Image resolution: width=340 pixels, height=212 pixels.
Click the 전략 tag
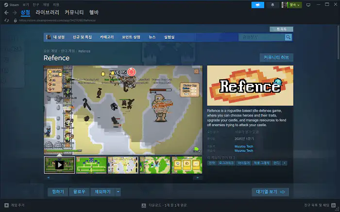pos(212,163)
